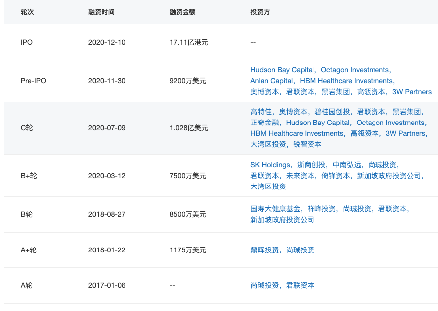Open the 浙商创投 investor link
Image resolution: width=438 pixels, height=311 pixels.
pos(311,165)
